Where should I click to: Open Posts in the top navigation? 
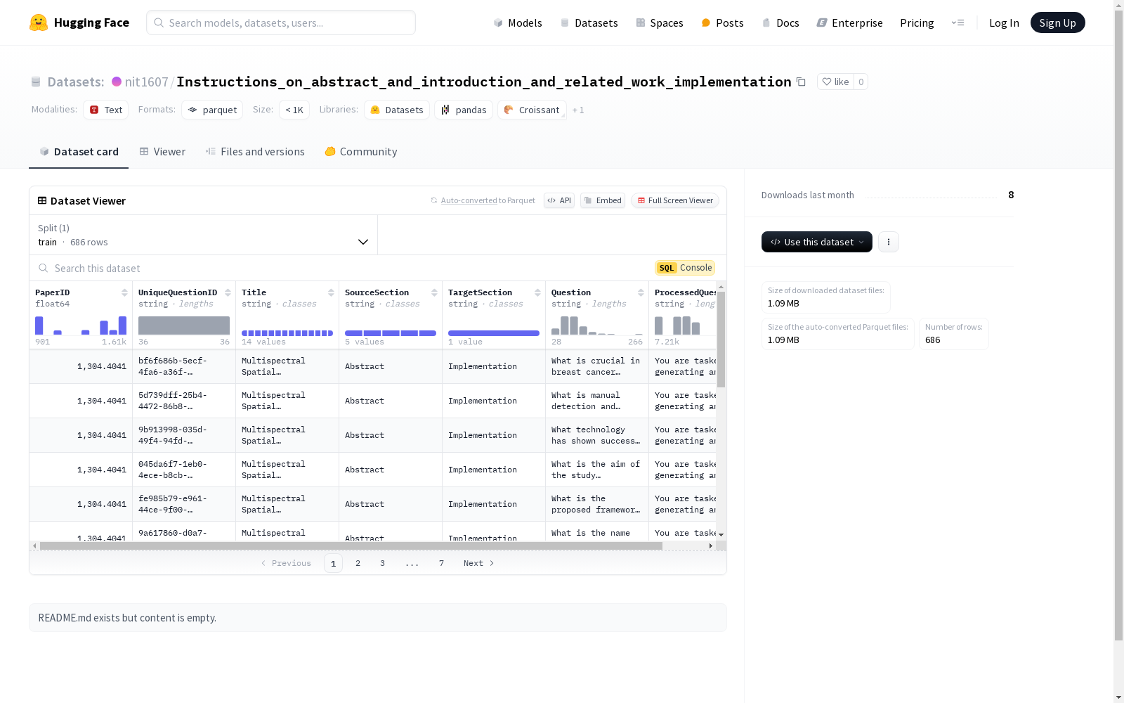[x=723, y=22]
